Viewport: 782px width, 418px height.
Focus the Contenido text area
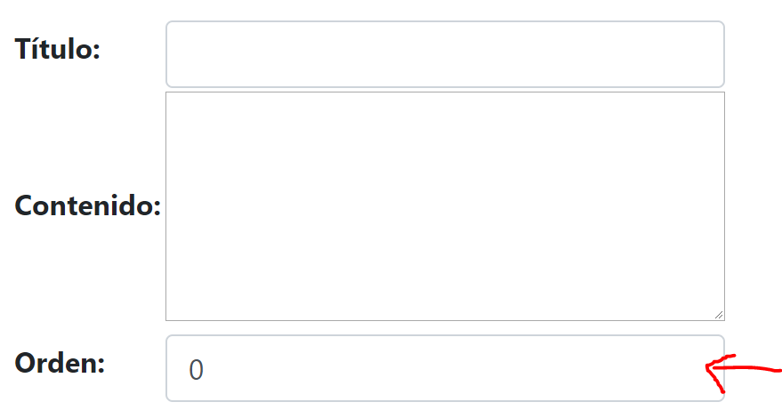click(x=445, y=205)
